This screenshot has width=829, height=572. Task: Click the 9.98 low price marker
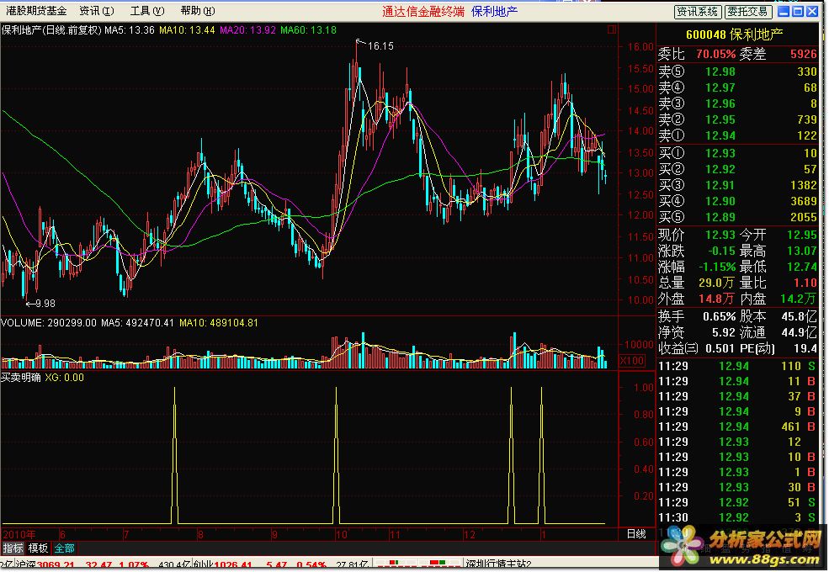tap(45, 304)
